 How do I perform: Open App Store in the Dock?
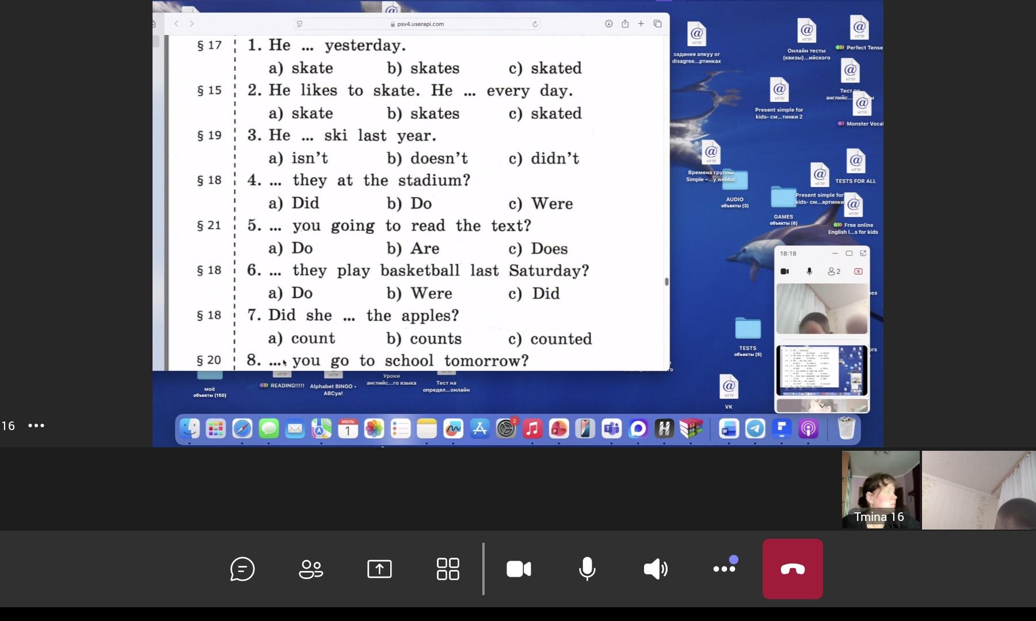(479, 428)
